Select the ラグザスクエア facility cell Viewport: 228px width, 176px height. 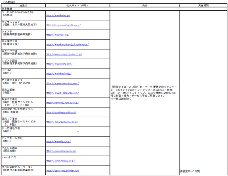[23, 25]
